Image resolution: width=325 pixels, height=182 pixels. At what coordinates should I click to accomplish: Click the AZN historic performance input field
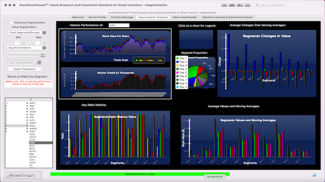(119, 25)
